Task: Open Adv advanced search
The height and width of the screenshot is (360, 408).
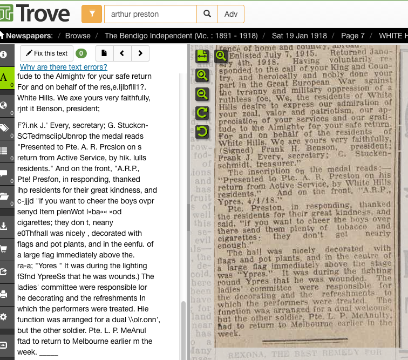Action: 231,14
